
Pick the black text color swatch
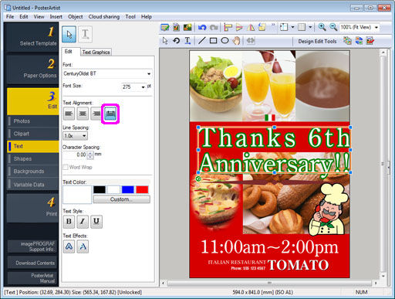(100, 190)
